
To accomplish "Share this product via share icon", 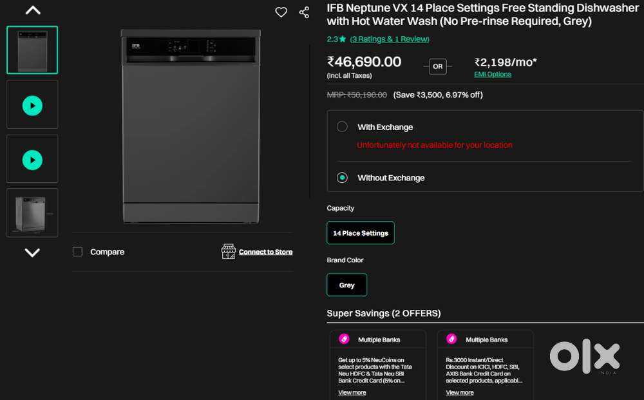I will (x=305, y=12).
